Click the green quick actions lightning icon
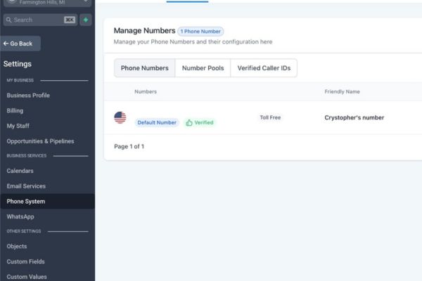This screenshot has width=422, height=281. [x=86, y=20]
